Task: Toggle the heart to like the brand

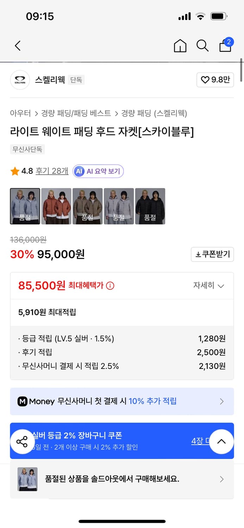Action: pos(205,80)
